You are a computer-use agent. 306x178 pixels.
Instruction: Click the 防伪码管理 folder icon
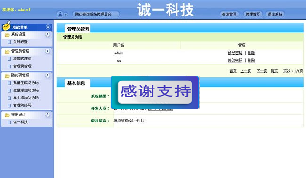pos(7,76)
